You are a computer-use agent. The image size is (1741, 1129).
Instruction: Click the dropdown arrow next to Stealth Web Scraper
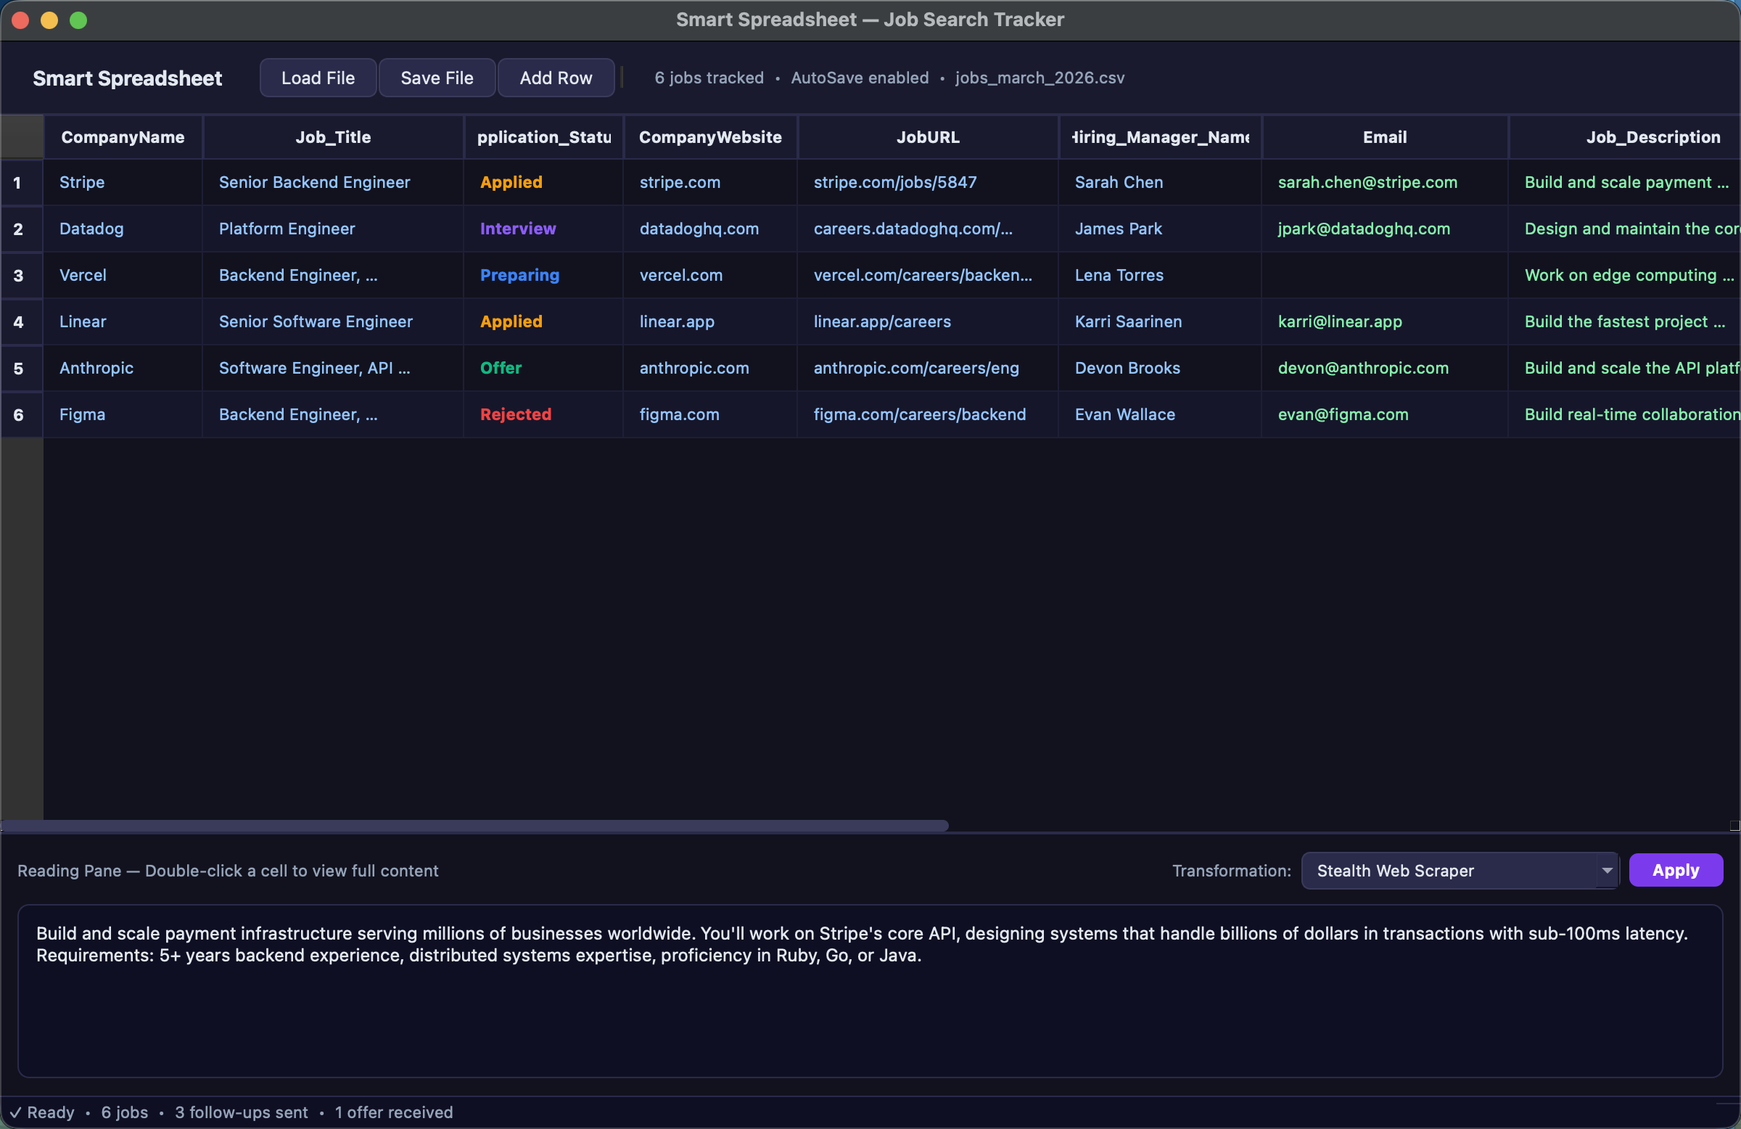tap(1605, 871)
